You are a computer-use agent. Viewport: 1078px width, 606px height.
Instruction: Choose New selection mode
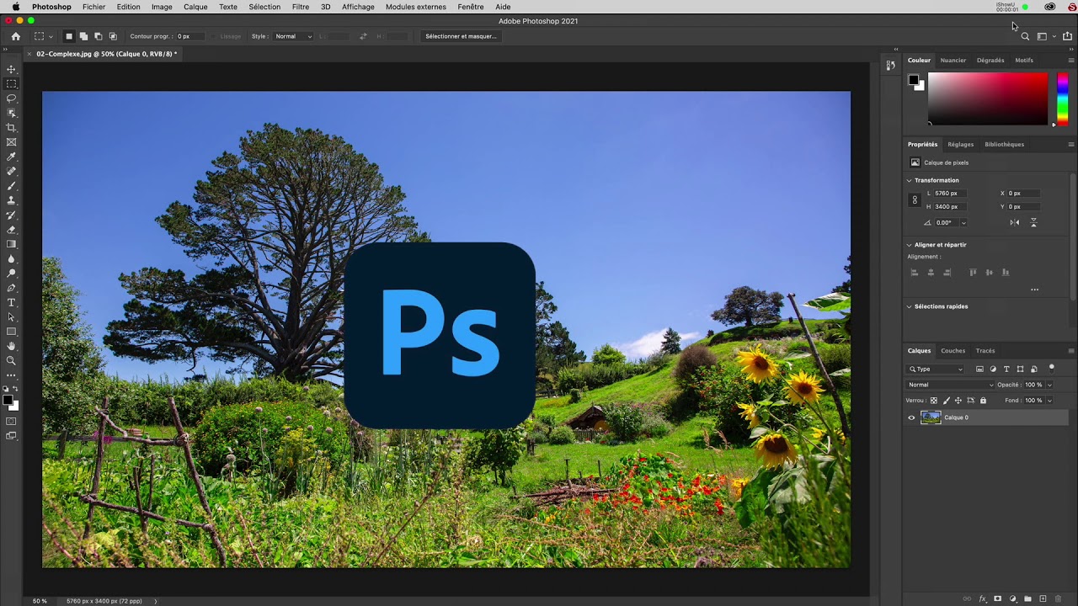tap(69, 36)
